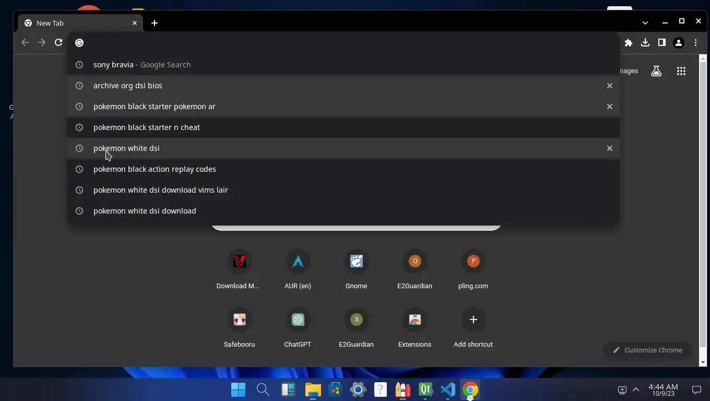
Task: Open the X-icon E2Guardian shortcut
Action: [356, 327]
